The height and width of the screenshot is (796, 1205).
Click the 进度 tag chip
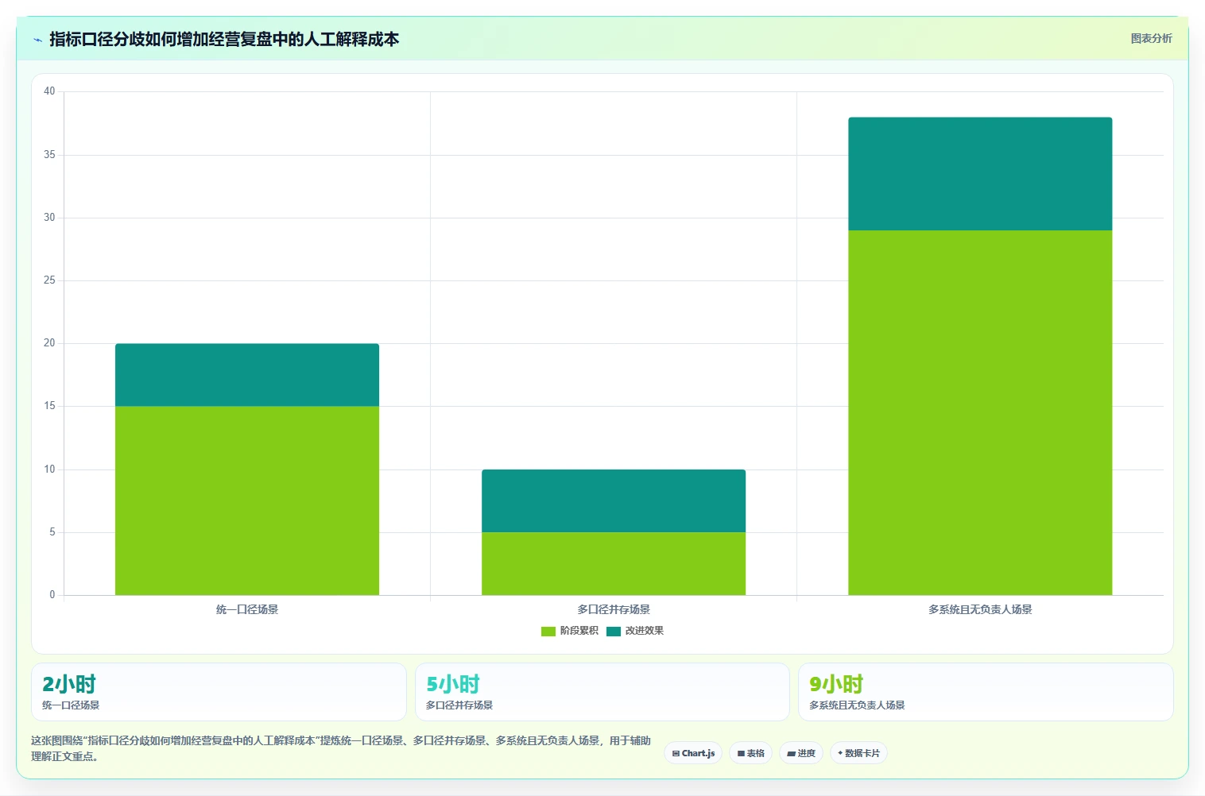coord(801,753)
